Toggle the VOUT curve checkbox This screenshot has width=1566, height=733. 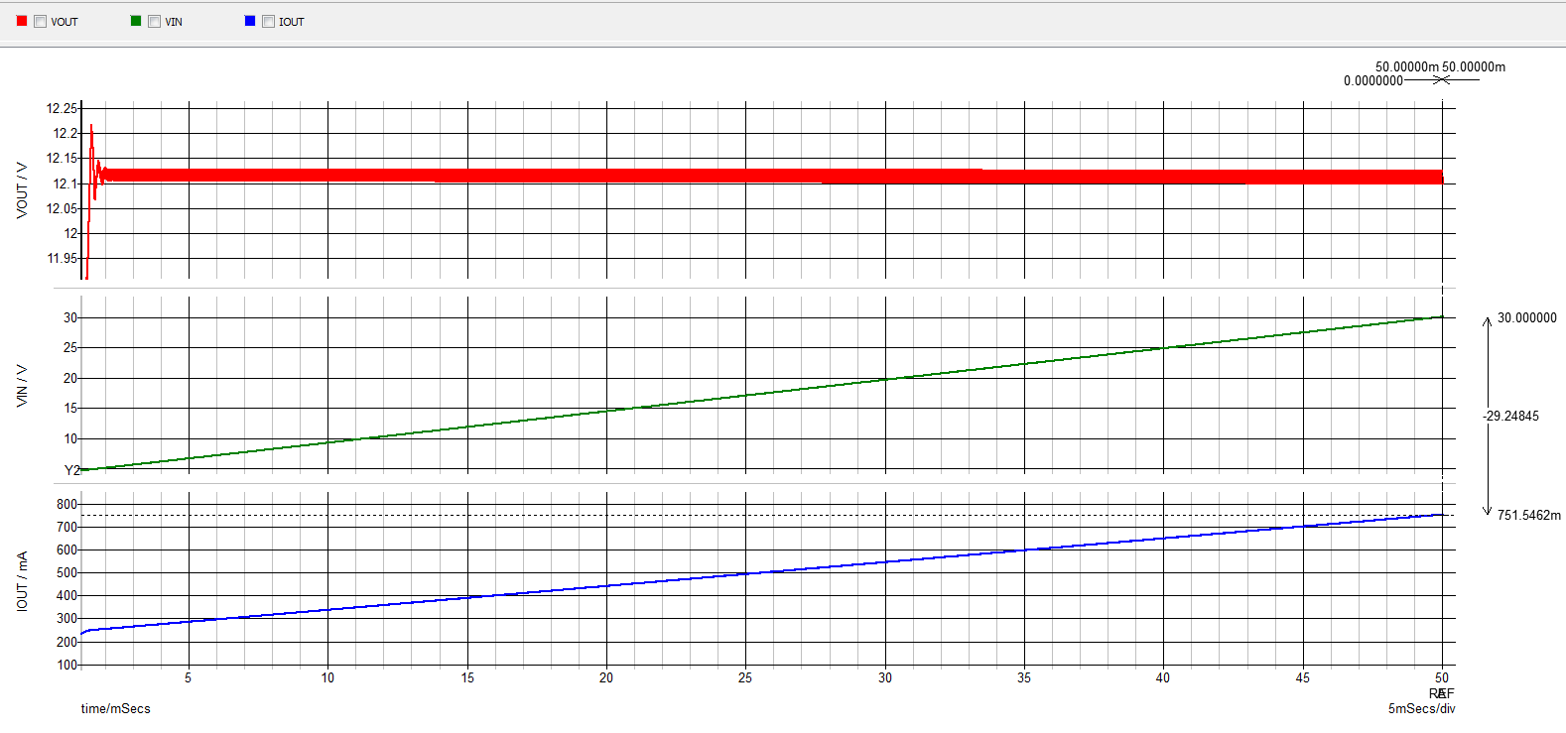(41, 21)
